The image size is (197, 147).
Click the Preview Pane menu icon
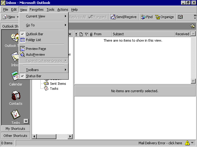tap(22, 49)
